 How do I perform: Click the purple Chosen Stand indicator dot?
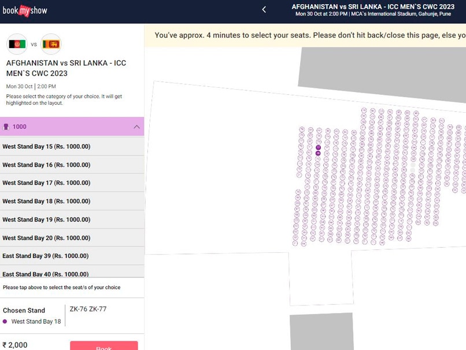click(5, 322)
